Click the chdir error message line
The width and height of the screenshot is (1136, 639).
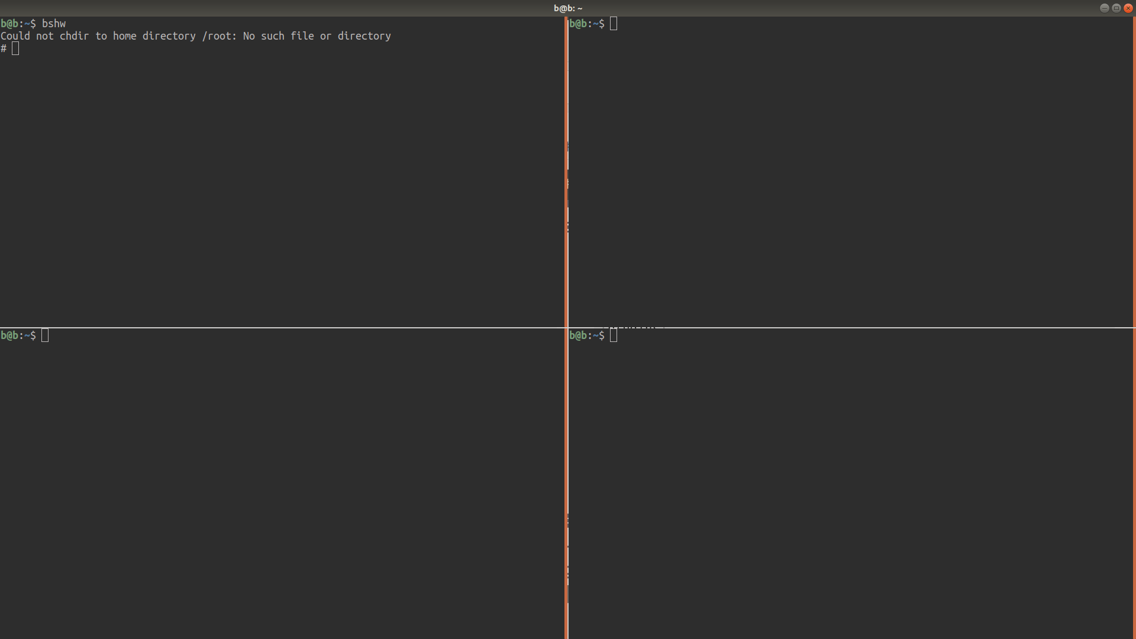click(x=195, y=36)
